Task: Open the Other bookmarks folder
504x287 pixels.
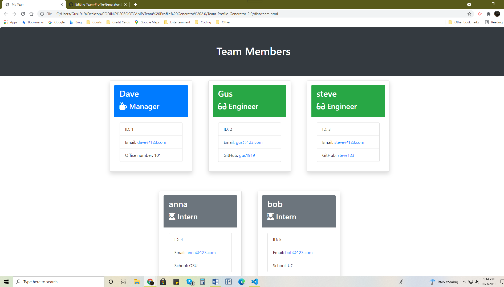Action: [464, 22]
